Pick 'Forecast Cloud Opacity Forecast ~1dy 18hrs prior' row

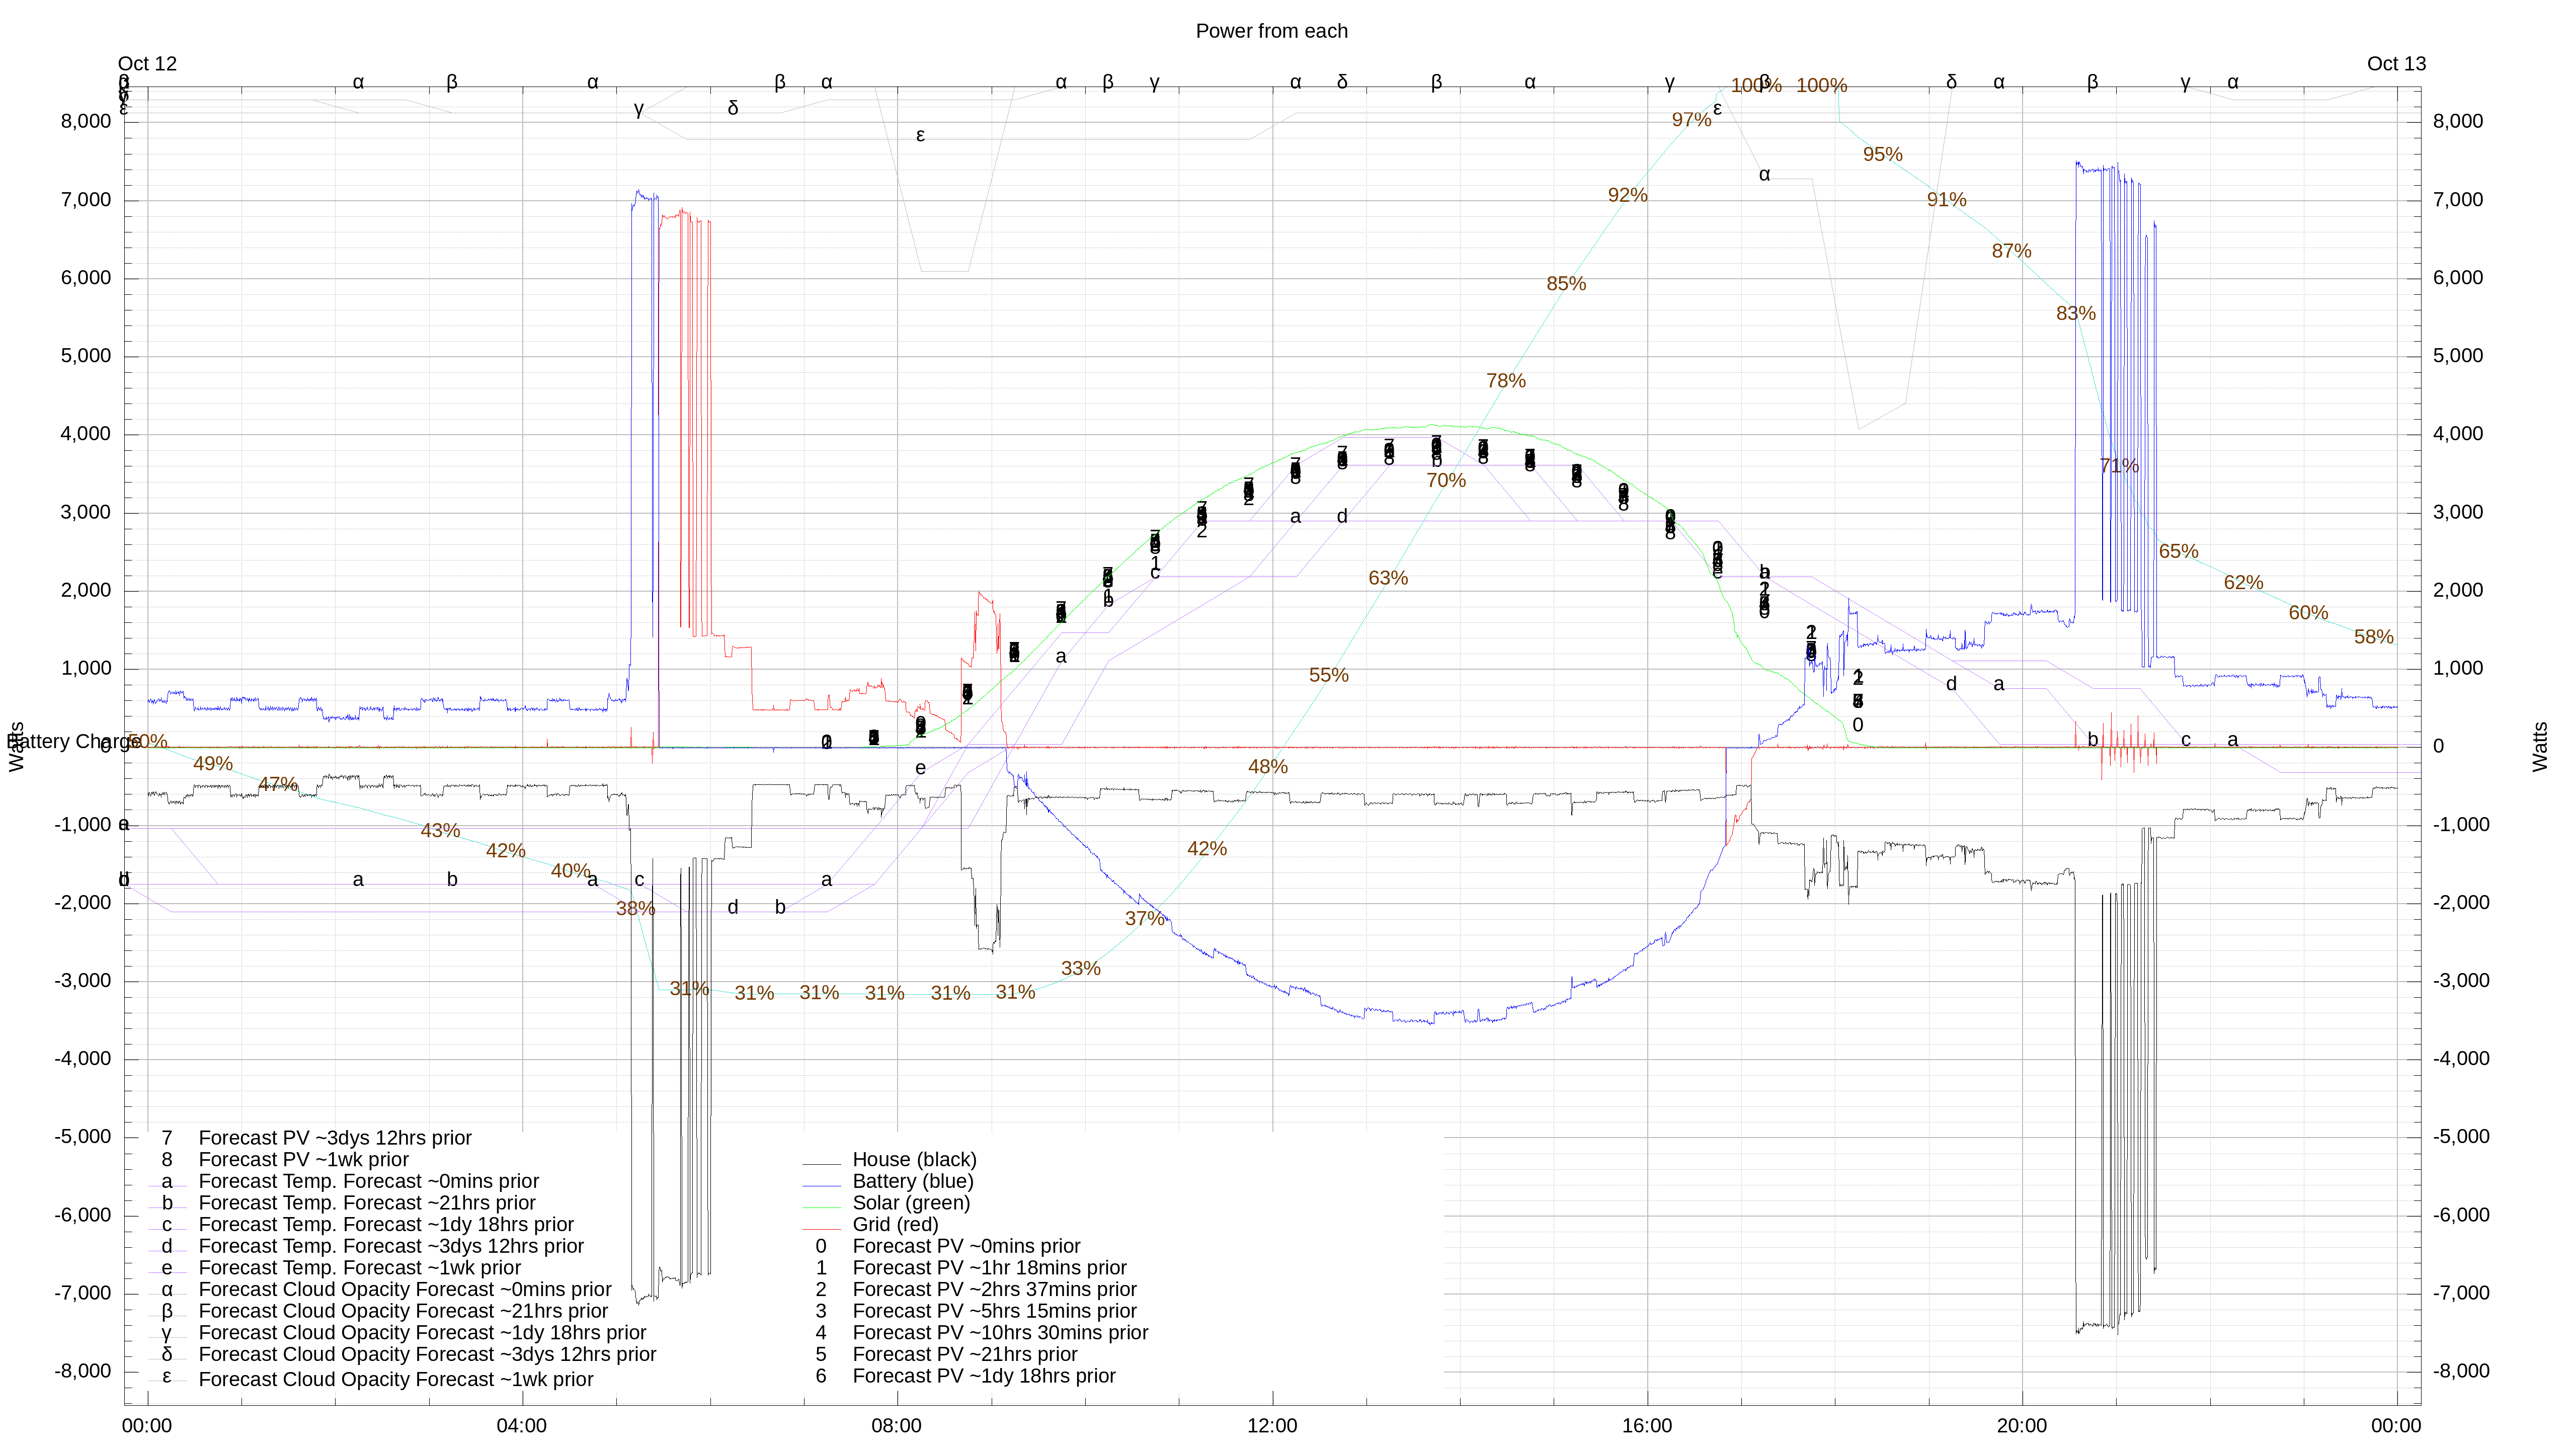(422, 1333)
